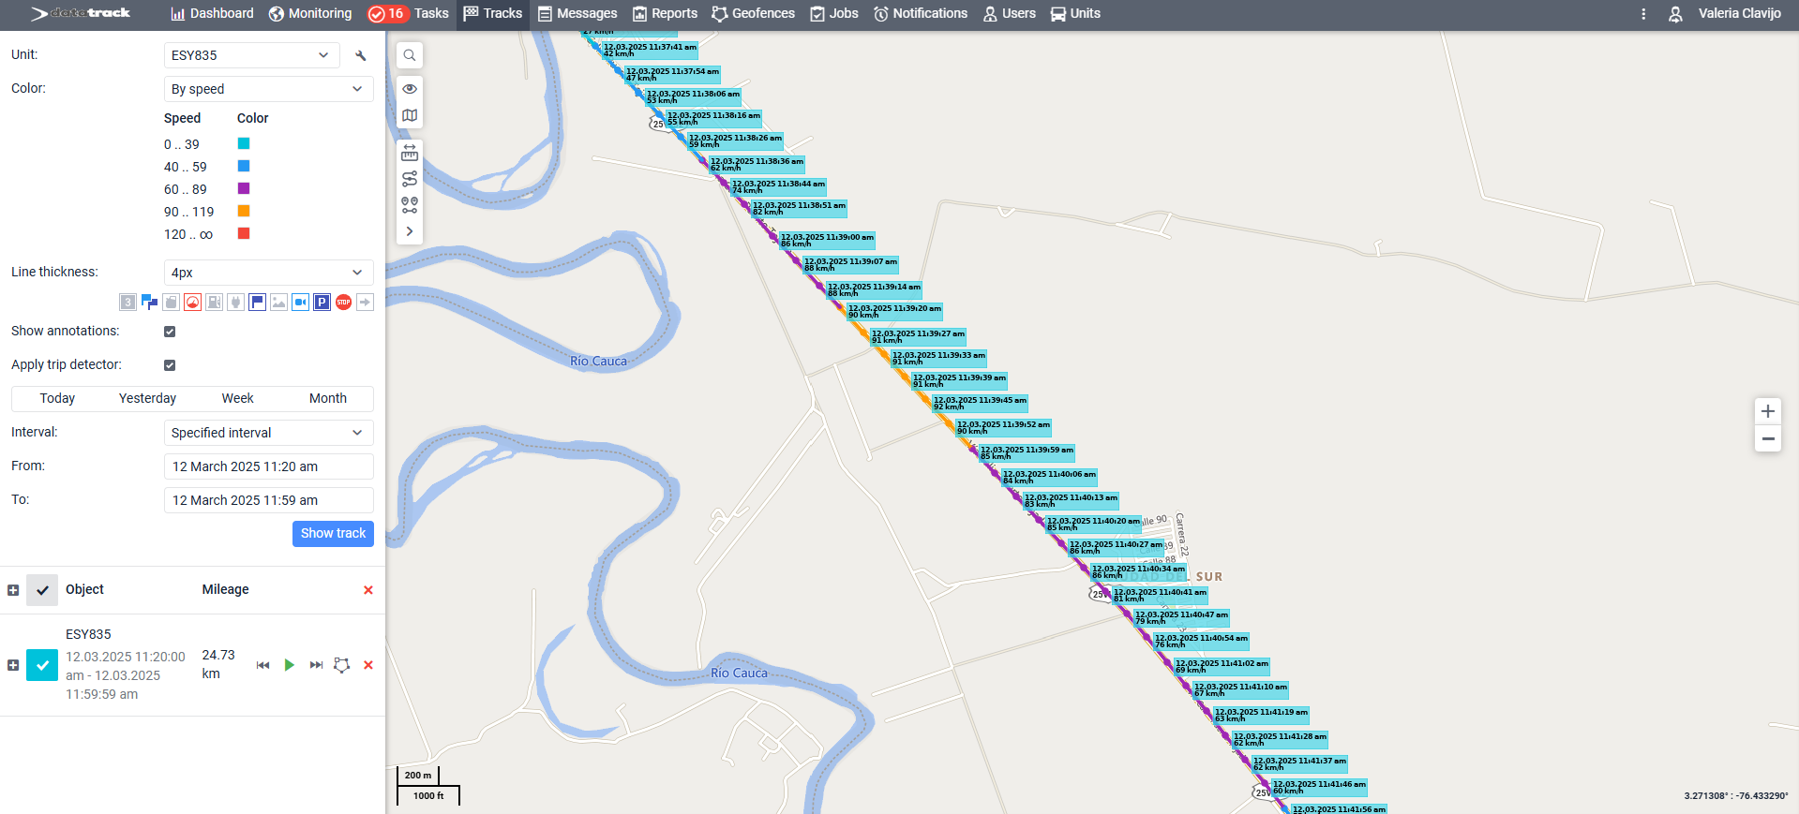Open the Geofences menu
The height and width of the screenshot is (814, 1799).
click(753, 14)
